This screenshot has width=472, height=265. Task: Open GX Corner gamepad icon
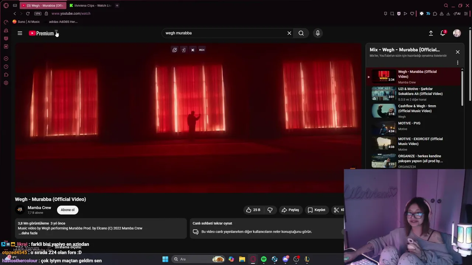pyautogui.click(x=15, y=6)
